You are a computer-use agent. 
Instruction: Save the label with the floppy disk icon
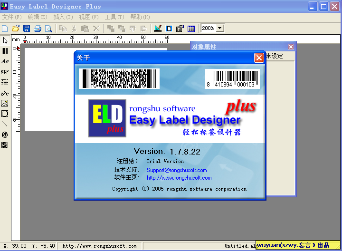[27, 29]
